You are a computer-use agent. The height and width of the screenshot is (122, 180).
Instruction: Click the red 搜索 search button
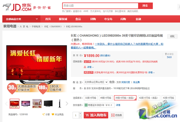(145, 6)
